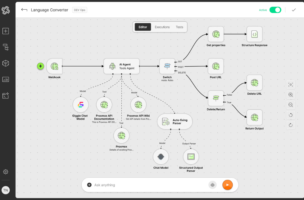Select the Auto-fixing Parser node

coord(175,122)
